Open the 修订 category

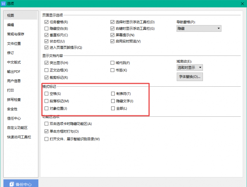(11, 53)
